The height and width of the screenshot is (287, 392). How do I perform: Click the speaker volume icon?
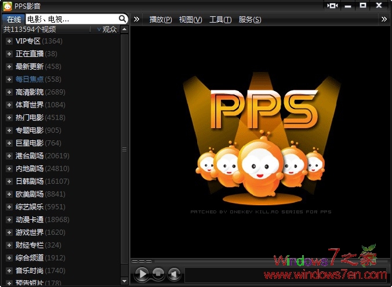[174, 274]
